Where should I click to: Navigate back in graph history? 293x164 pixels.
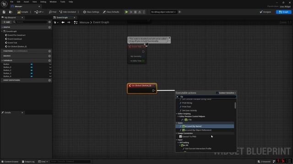click(63, 22)
